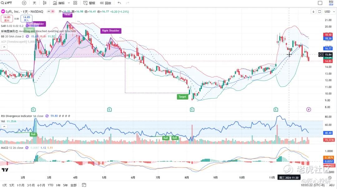
Task: Set the range to YTD
Action: [x=51, y=185]
